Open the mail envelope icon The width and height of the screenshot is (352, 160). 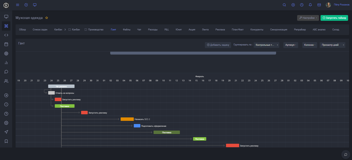click(319, 5)
